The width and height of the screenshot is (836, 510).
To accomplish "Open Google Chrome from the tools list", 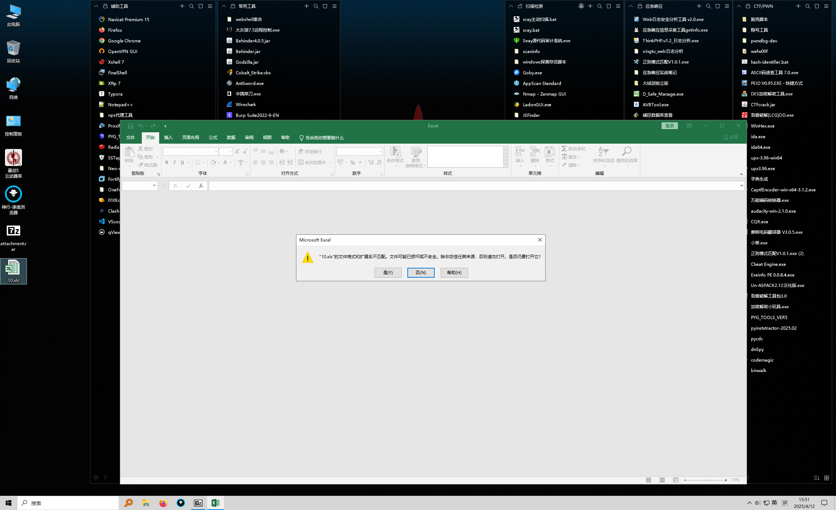I will (x=124, y=41).
